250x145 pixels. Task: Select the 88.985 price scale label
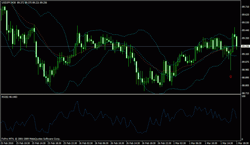(x=245, y=70)
